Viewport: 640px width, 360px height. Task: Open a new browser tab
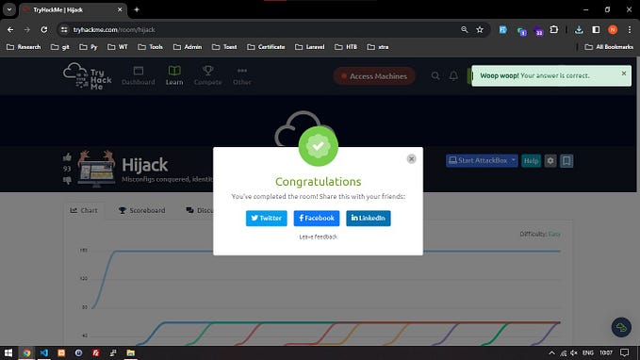137,9
